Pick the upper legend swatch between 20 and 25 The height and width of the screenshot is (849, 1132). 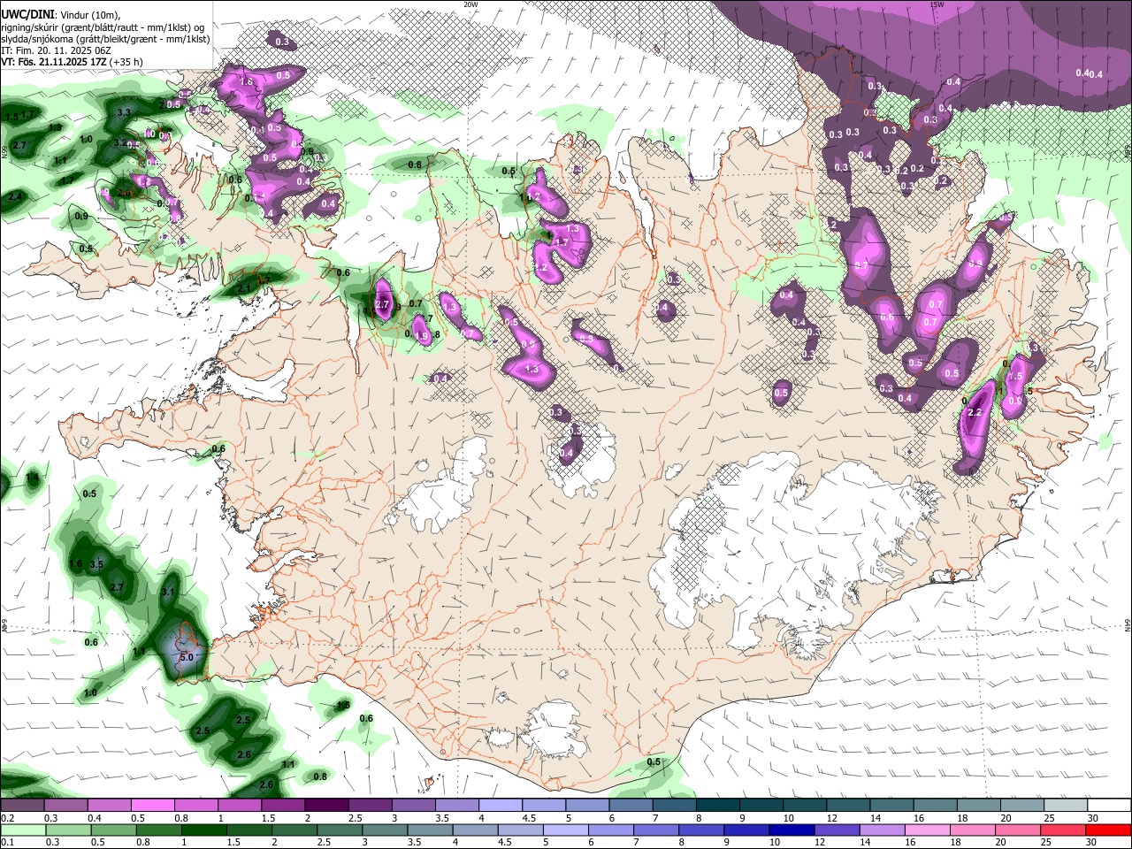(1021, 805)
